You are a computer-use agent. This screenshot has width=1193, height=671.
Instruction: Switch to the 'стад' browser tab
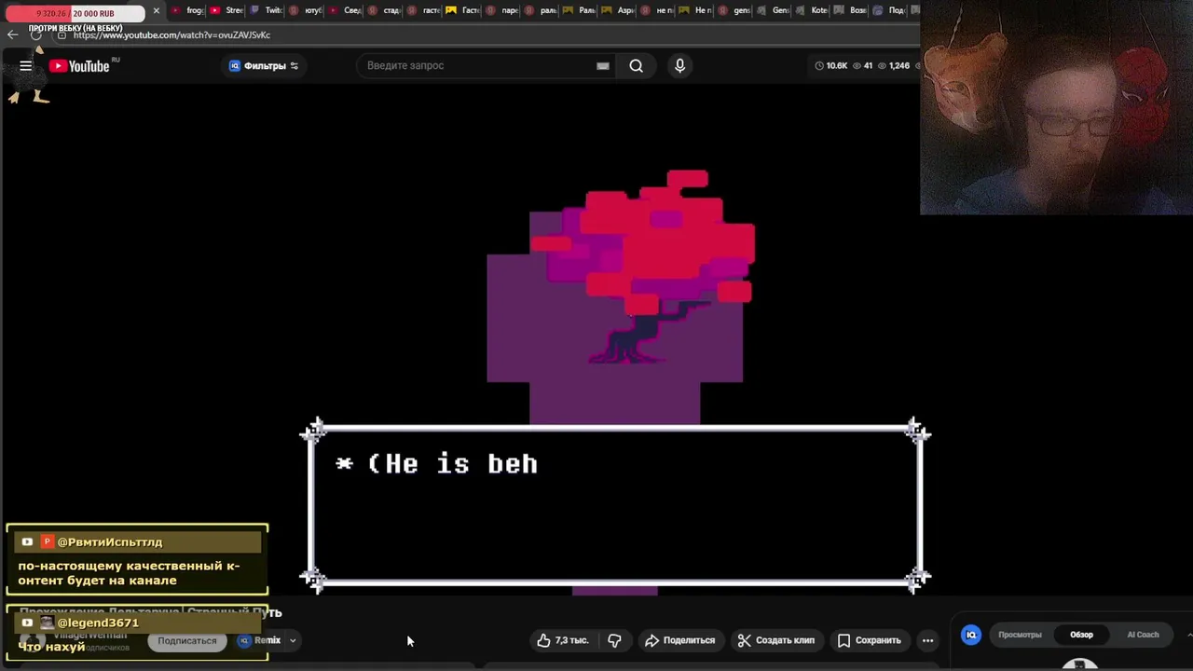pyautogui.click(x=384, y=10)
